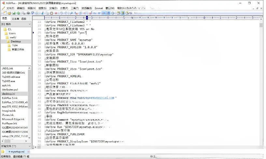Click the editor vertical scrollbar thumb
This screenshot has height=159, width=266.
261,25
